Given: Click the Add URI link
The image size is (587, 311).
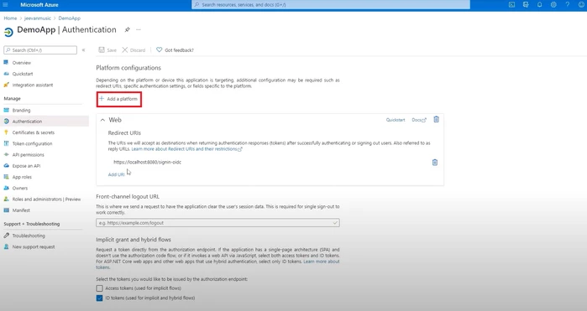Looking at the screenshot, I should (x=117, y=174).
